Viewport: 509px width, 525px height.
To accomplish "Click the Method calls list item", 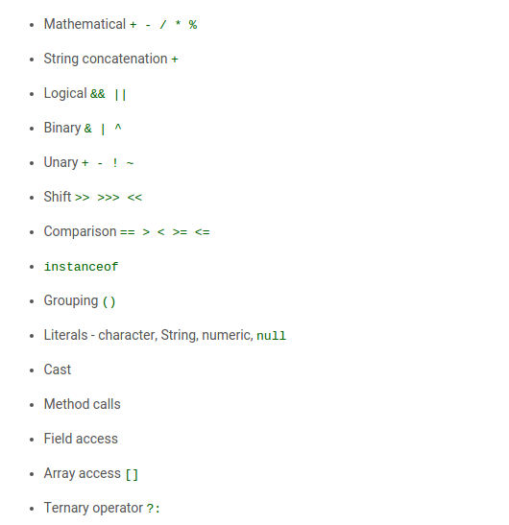I will 82,404.
